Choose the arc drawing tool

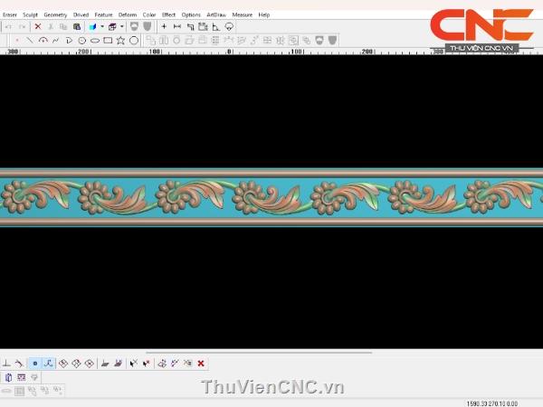tap(43, 41)
